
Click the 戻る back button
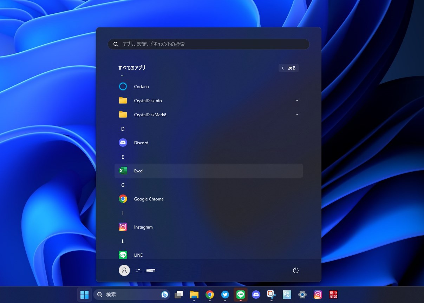coord(289,68)
